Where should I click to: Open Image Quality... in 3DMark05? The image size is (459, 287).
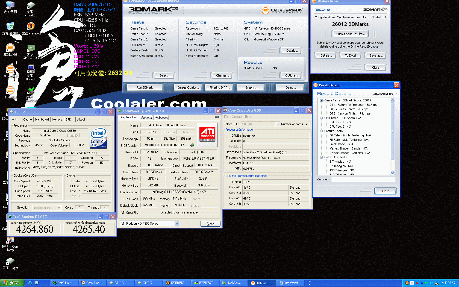tap(188, 87)
